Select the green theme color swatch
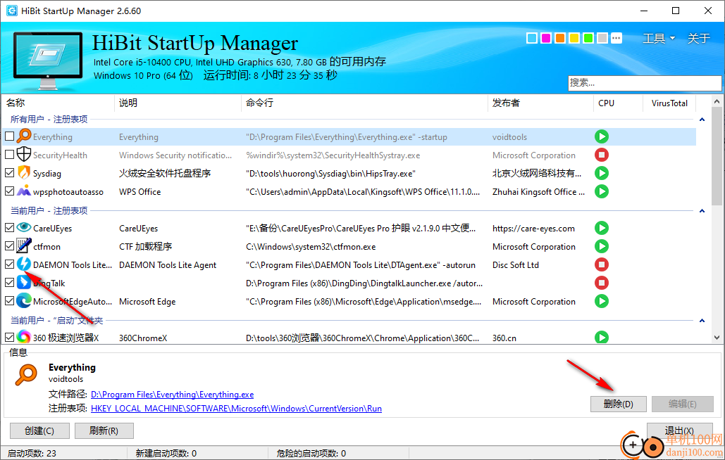The width and height of the screenshot is (725, 460). (588, 38)
